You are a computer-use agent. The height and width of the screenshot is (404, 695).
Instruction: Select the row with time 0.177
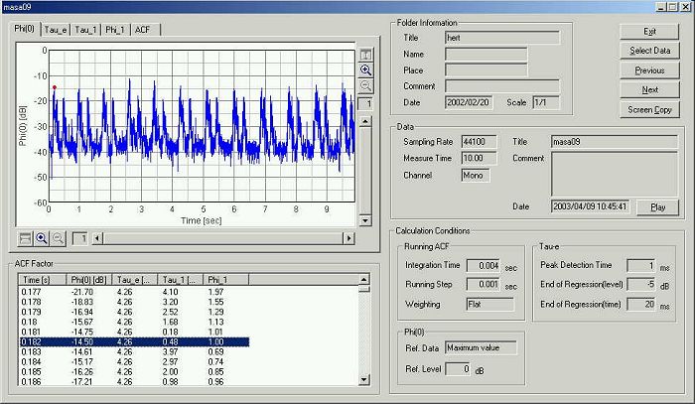pos(134,292)
